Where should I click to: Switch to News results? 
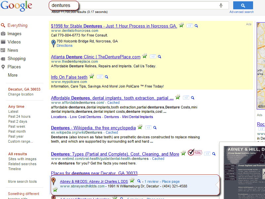tap(13, 50)
